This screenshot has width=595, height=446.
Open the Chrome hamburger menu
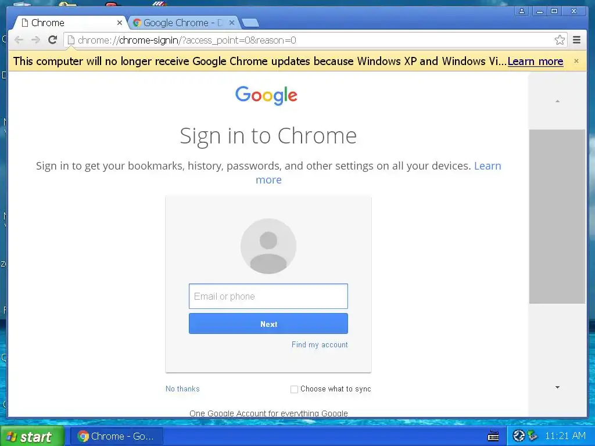[576, 40]
